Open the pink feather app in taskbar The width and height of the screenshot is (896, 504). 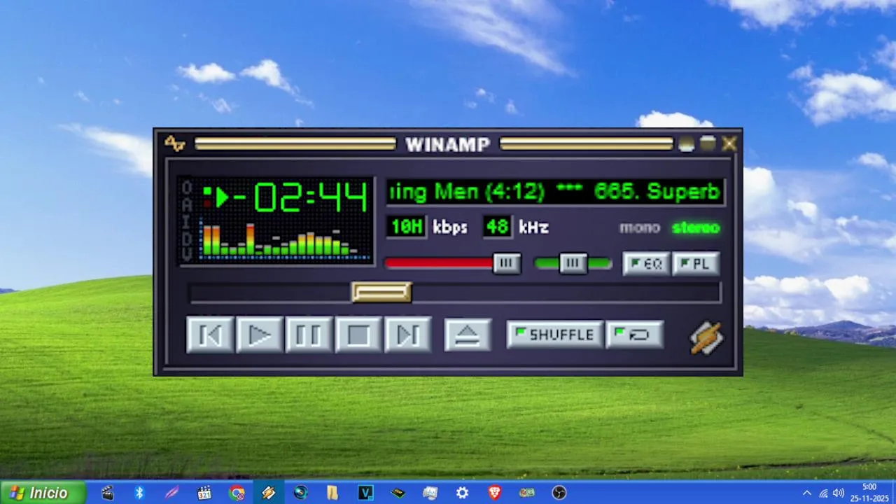point(171,493)
